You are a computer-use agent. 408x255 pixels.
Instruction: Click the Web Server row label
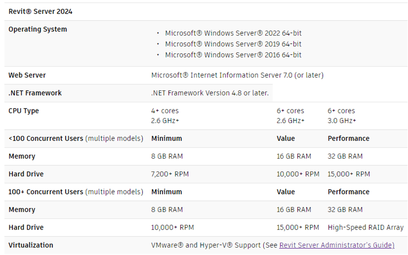click(x=27, y=75)
